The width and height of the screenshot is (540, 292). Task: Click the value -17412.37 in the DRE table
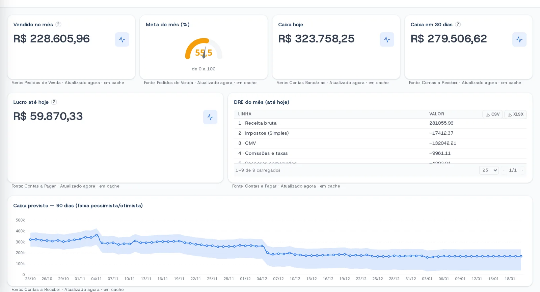pos(441,133)
